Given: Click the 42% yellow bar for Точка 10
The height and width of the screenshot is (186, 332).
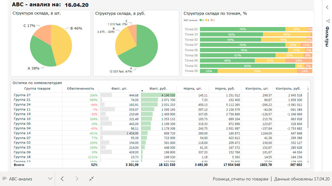Looking at the screenshot, I should point(286,34).
